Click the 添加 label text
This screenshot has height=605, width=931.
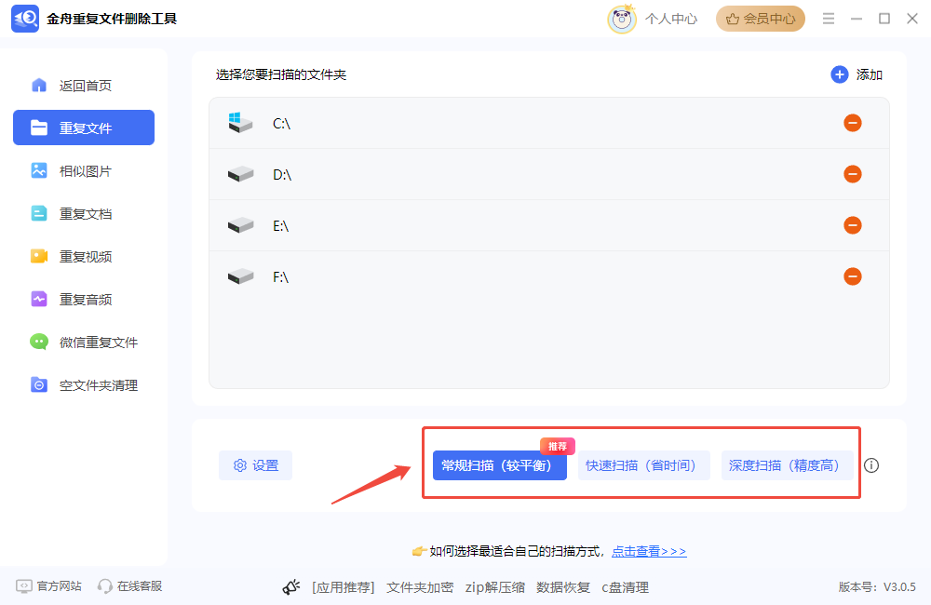pyautogui.click(x=870, y=74)
